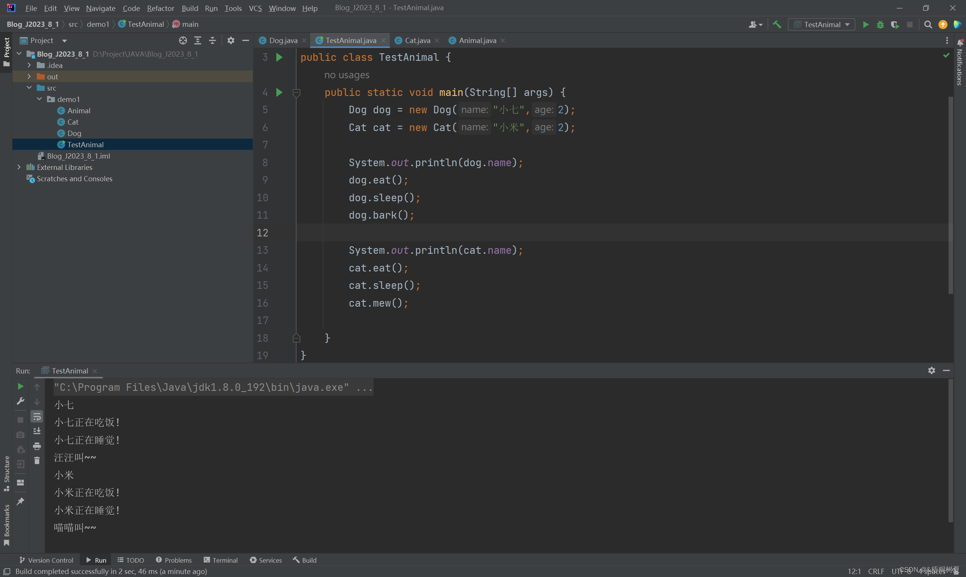This screenshot has height=577, width=966.
Task: Toggle Soft-Wrap in Run console
Action: coord(37,417)
